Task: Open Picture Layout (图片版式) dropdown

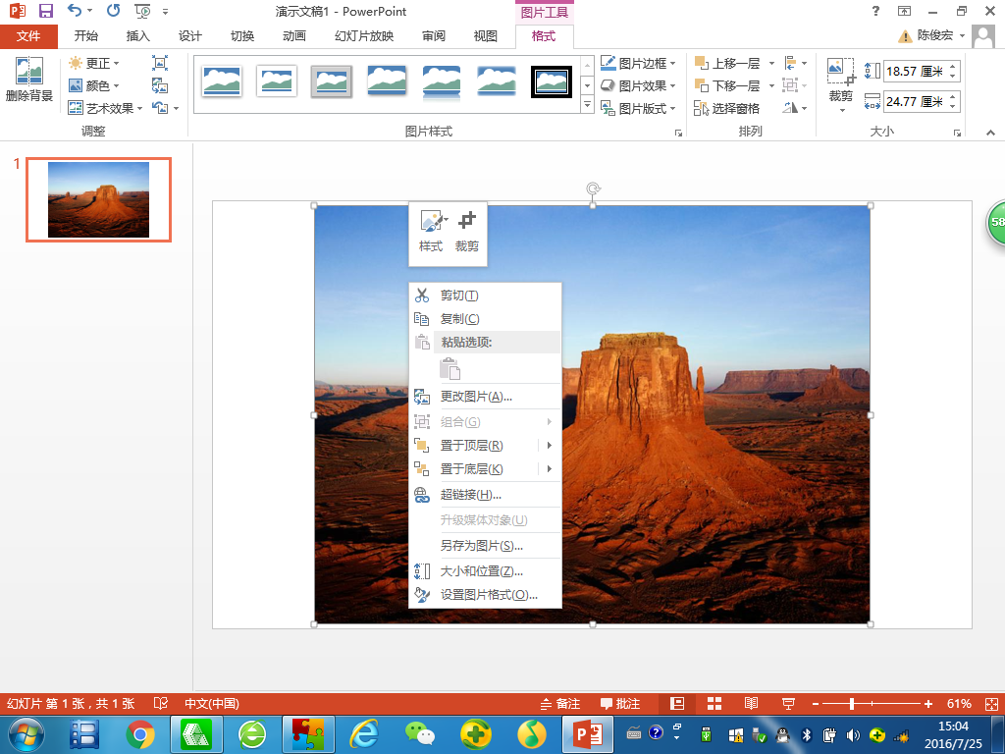Action: (638, 108)
